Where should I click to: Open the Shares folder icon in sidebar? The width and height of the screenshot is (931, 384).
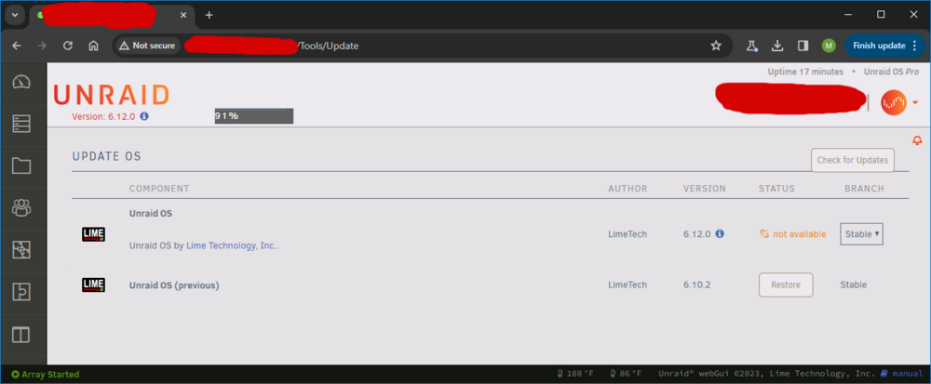21,166
